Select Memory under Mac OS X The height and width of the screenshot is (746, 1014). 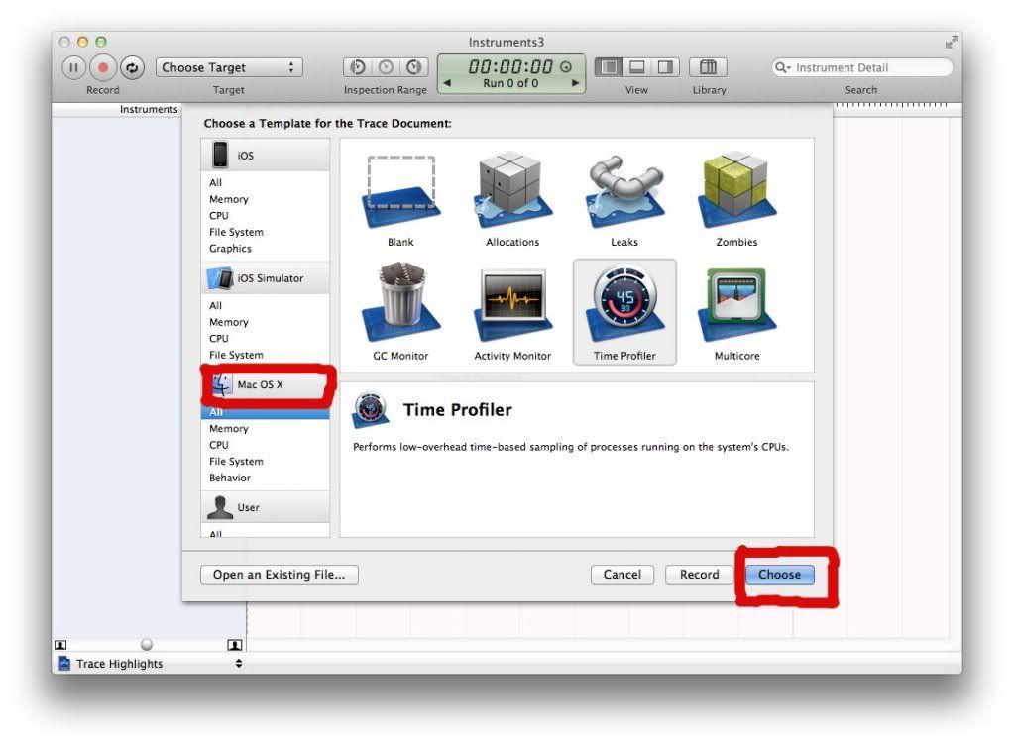[228, 429]
